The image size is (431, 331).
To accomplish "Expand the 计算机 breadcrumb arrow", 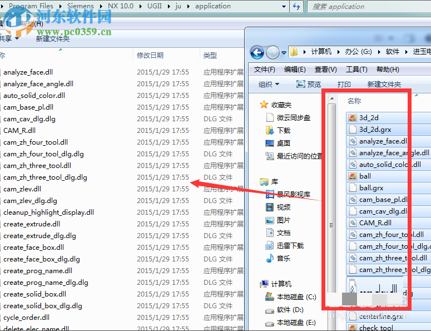I will 338,52.
